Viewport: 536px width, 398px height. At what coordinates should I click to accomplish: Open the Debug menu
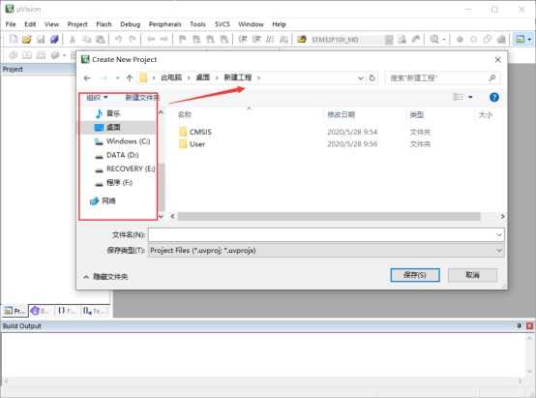131,24
